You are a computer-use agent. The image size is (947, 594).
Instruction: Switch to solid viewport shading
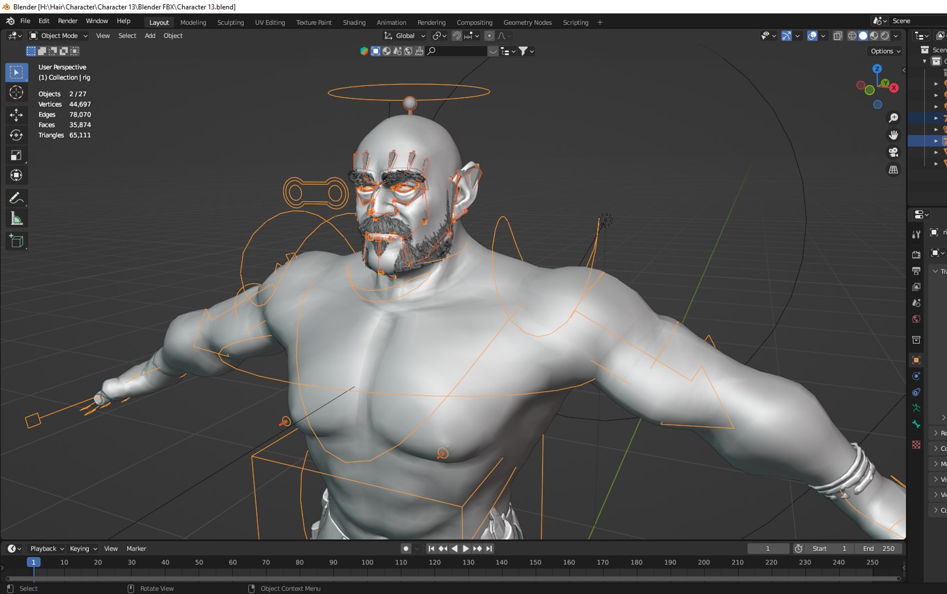tap(863, 36)
